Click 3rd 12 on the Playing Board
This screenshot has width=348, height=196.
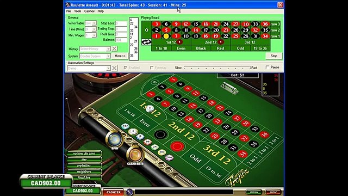250,42
